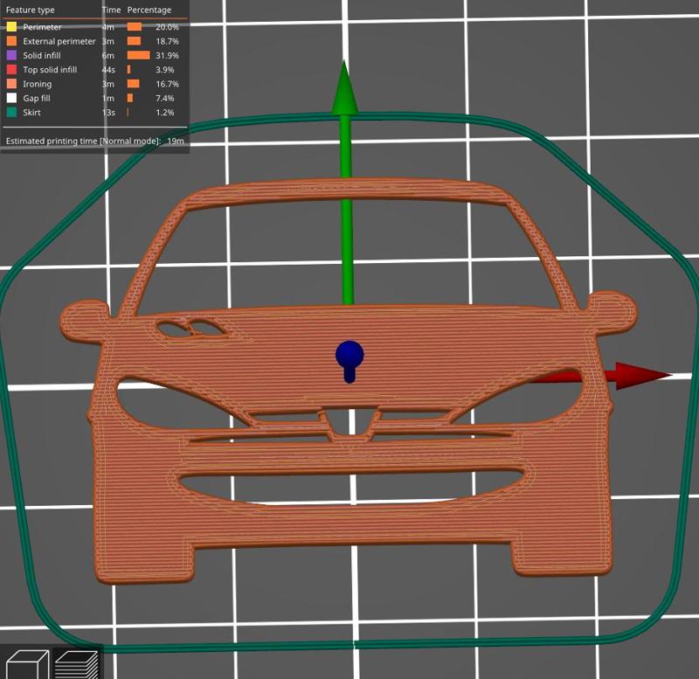
Task: Switch to sliced layers preview icon
Action: pyautogui.click(x=76, y=664)
